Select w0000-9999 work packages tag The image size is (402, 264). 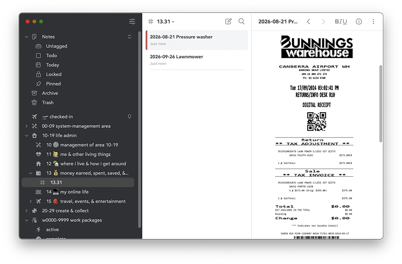pos(72,220)
